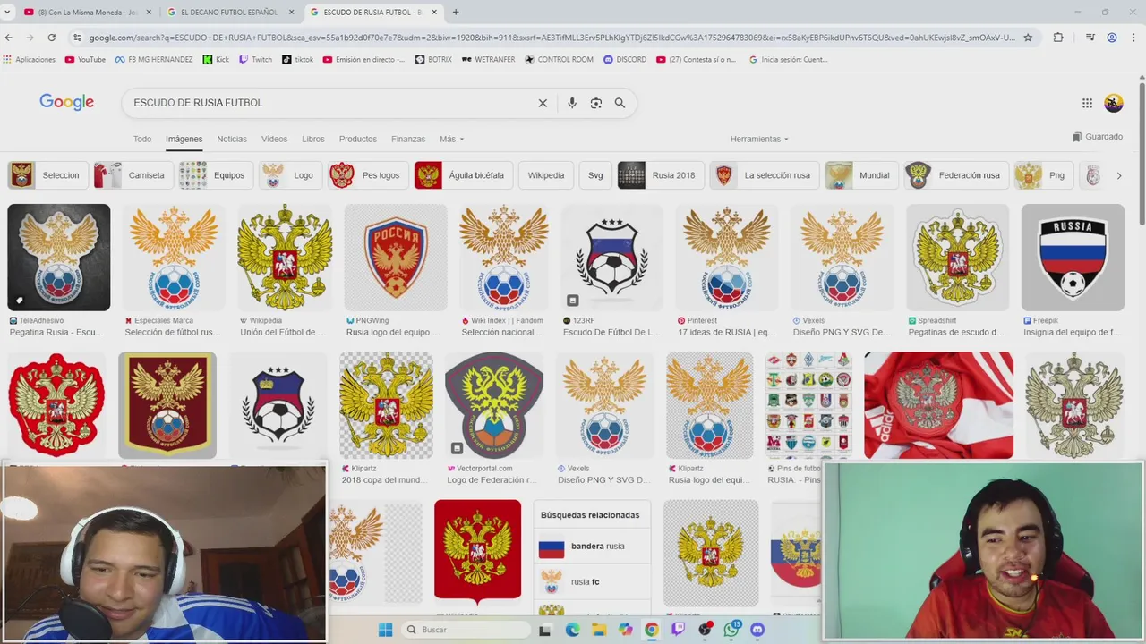1146x644 pixels.
Task: Open Twitch app from the taskbar
Action: [678, 630]
